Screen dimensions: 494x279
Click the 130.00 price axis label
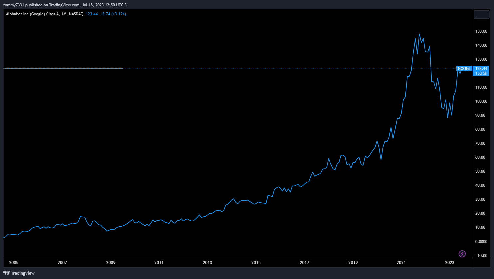tap(481, 59)
